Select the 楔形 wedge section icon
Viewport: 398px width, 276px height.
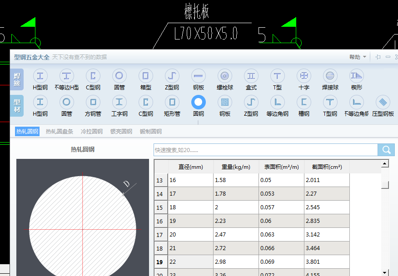coord(357,76)
